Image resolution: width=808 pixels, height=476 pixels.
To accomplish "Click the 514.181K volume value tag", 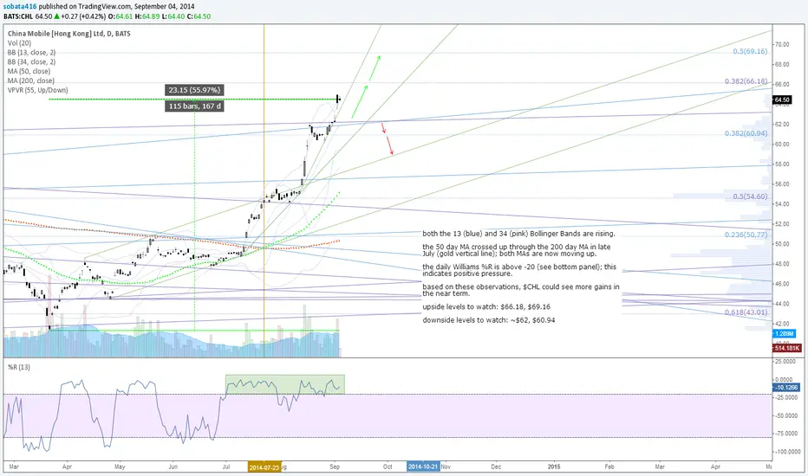I will click(x=787, y=349).
